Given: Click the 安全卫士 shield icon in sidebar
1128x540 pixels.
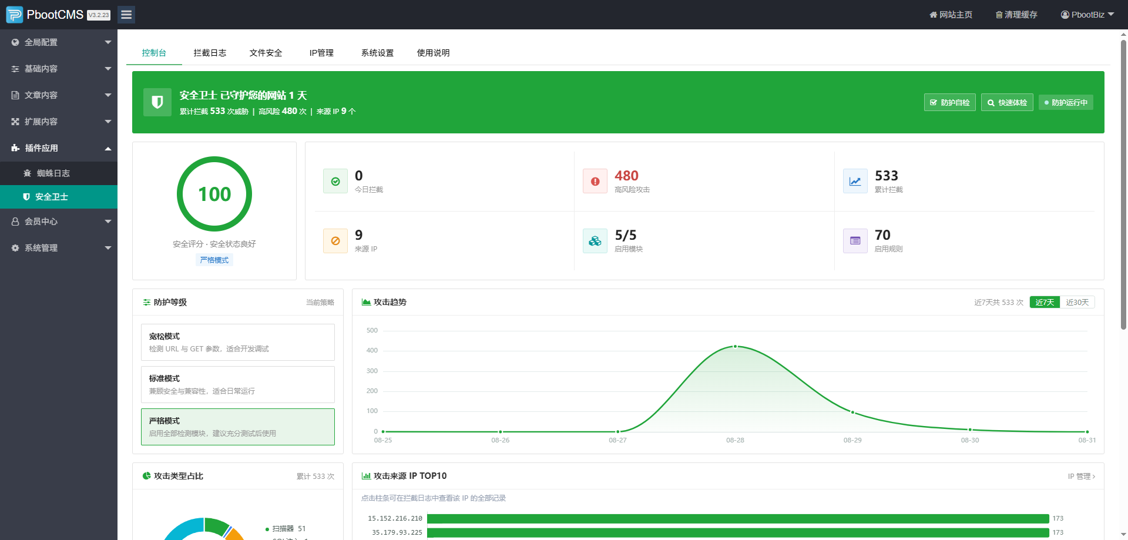Looking at the screenshot, I should [x=26, y=197].
